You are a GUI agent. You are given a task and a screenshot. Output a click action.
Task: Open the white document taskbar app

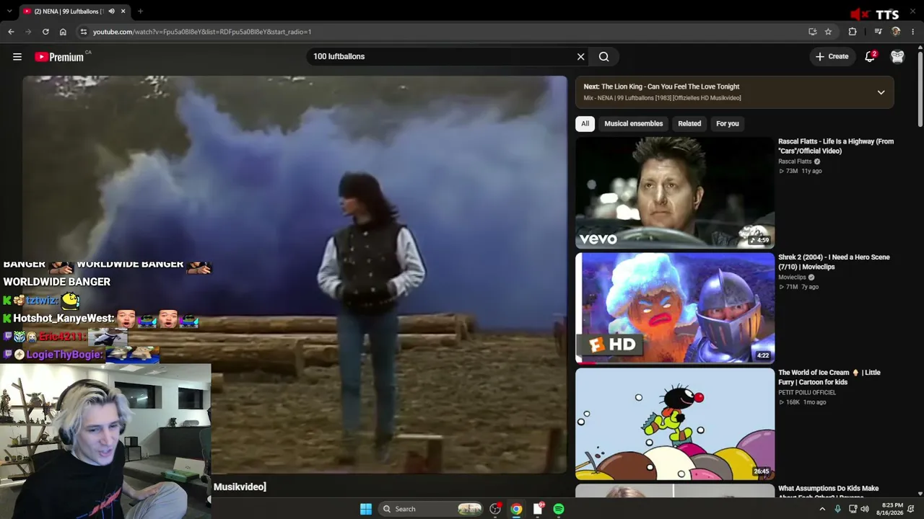538,509
